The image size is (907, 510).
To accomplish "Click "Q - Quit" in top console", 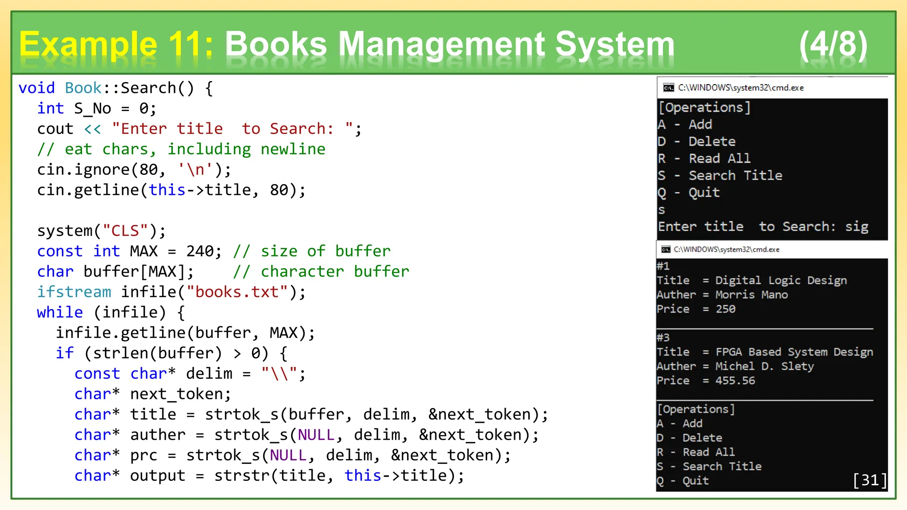I will [689, 193].
